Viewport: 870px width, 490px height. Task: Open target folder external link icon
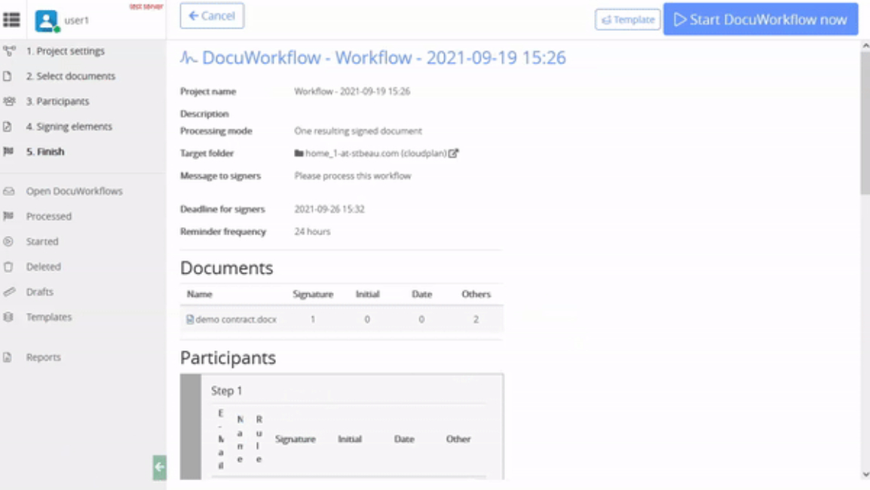click(453, 153)
